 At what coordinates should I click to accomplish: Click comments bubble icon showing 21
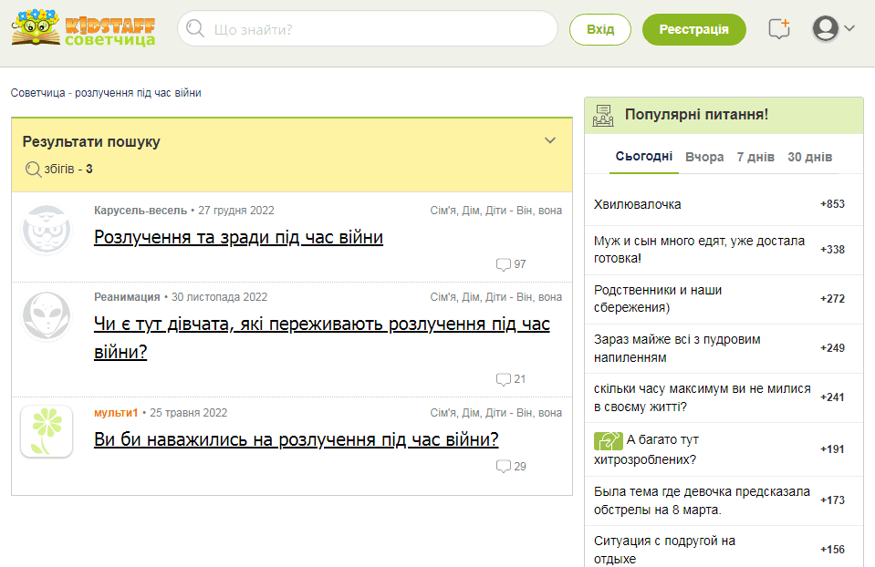pyautogui.click(x=504, y=380)
